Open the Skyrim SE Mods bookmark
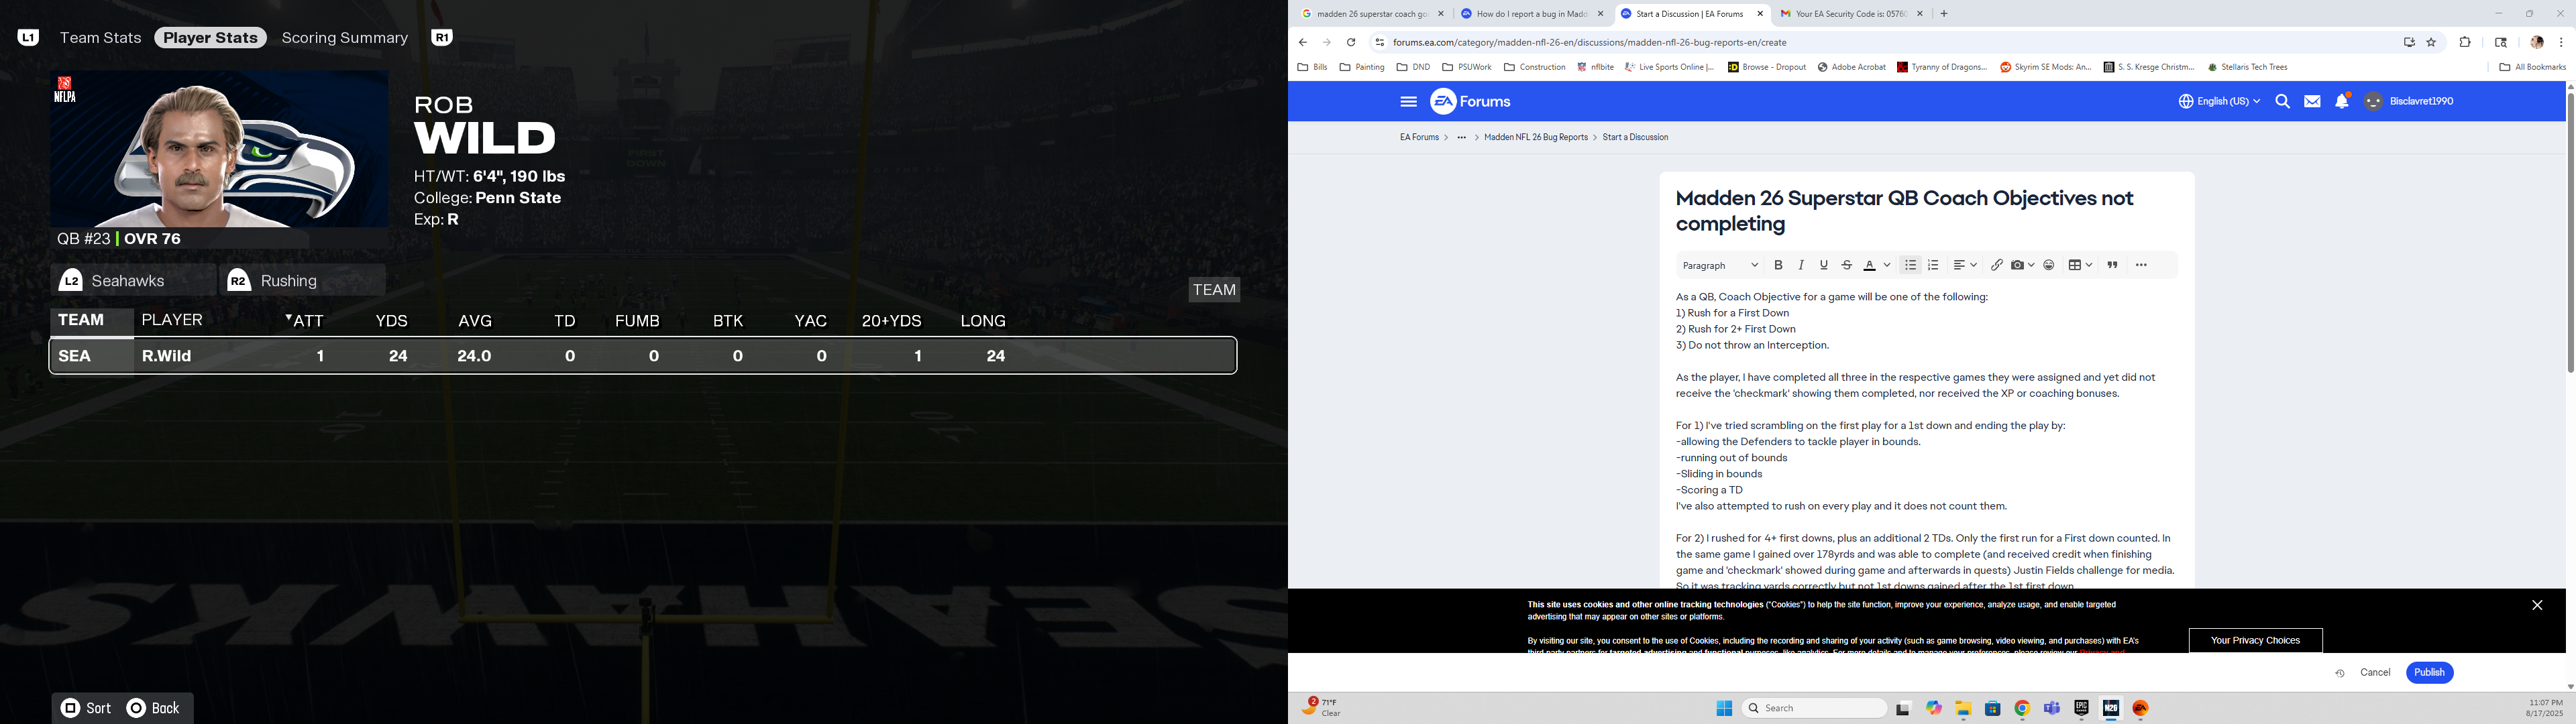2576x724 pixels. click(x=2046, y=67)
